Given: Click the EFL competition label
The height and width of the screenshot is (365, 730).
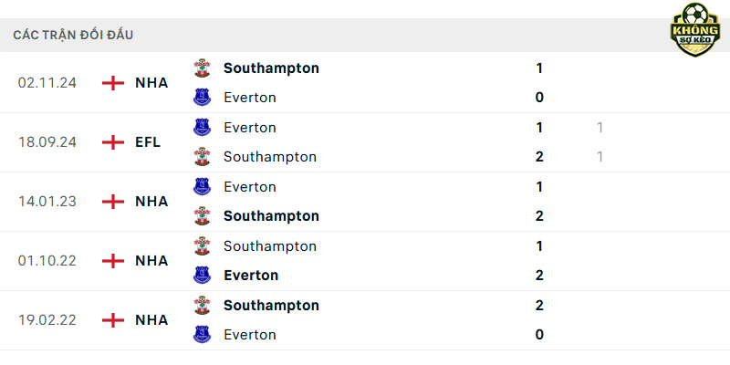Looking at the screenshot, I should click(x=148, y=142).
